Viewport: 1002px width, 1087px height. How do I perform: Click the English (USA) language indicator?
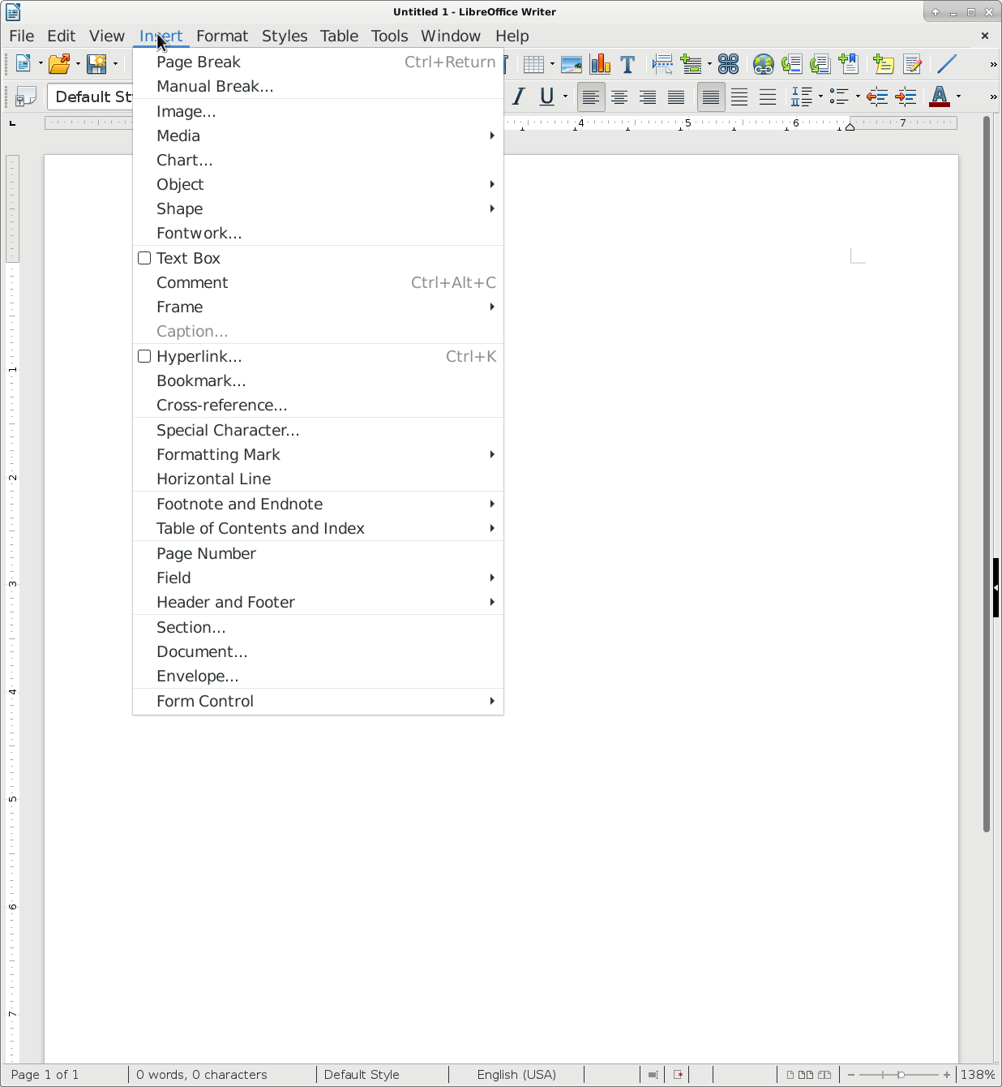coord(516,1075)
